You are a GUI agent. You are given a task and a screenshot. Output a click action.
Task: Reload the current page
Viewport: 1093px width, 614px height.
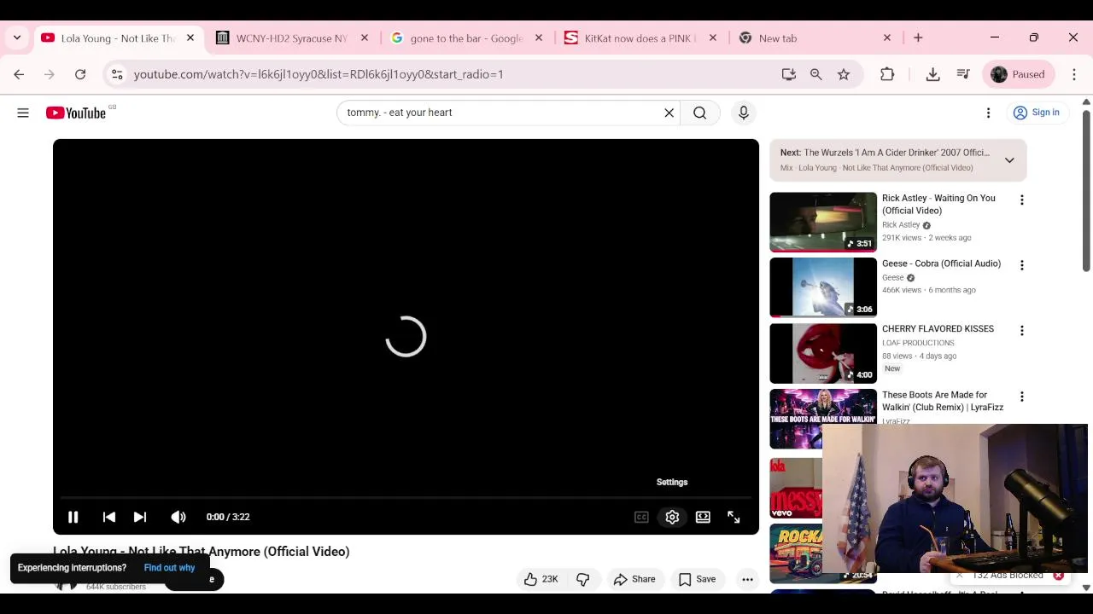(80, 74)
